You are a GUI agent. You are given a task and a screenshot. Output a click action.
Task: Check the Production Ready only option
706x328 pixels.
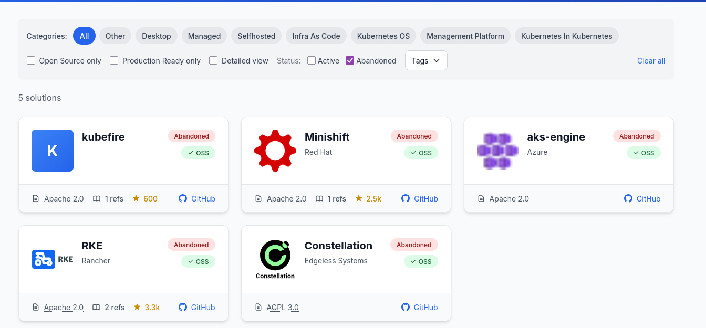pyautogui.click(x=114, y=61)
